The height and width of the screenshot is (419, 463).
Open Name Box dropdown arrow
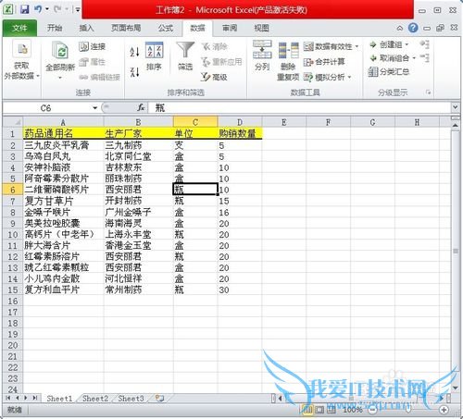[x=94, y=108]
